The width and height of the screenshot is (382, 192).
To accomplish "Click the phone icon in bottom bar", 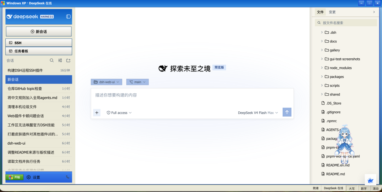I will (x=68, y=177).
